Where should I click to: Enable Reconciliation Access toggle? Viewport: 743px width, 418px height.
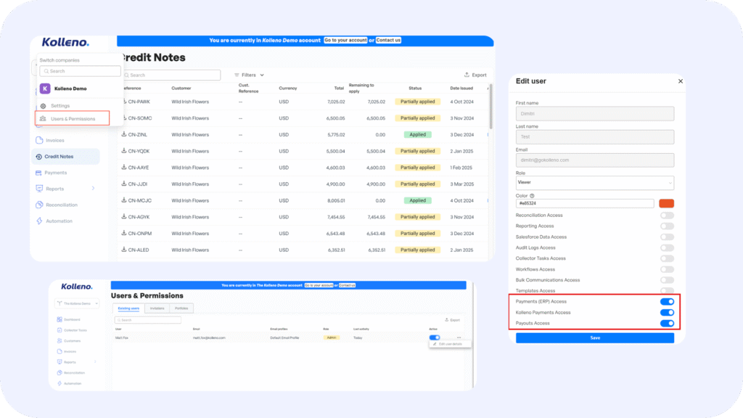[x=667, y=216]
